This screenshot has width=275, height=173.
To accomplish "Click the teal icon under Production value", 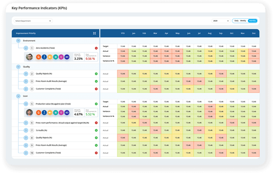I will tap(56, 112).
